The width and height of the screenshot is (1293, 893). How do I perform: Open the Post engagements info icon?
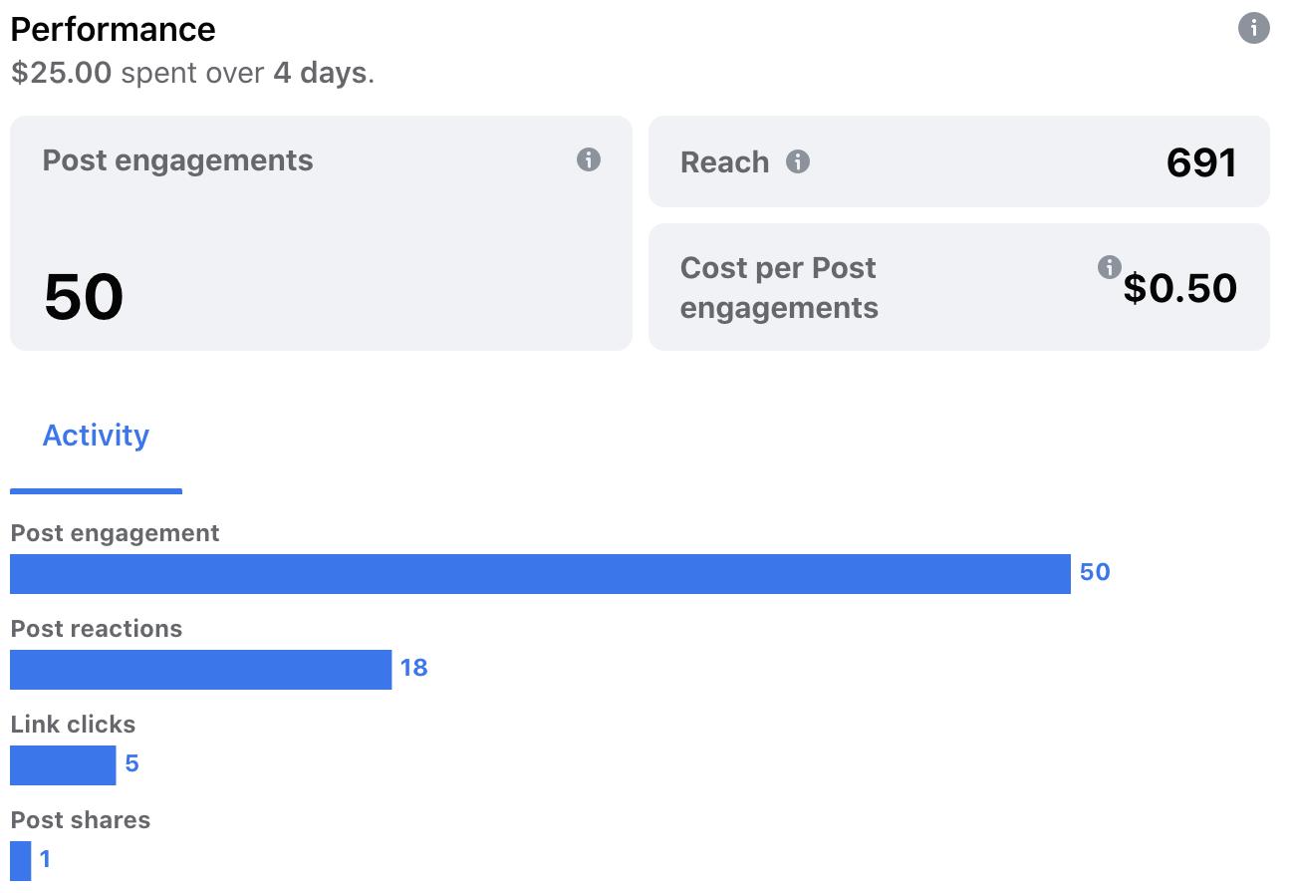(589, 159)
